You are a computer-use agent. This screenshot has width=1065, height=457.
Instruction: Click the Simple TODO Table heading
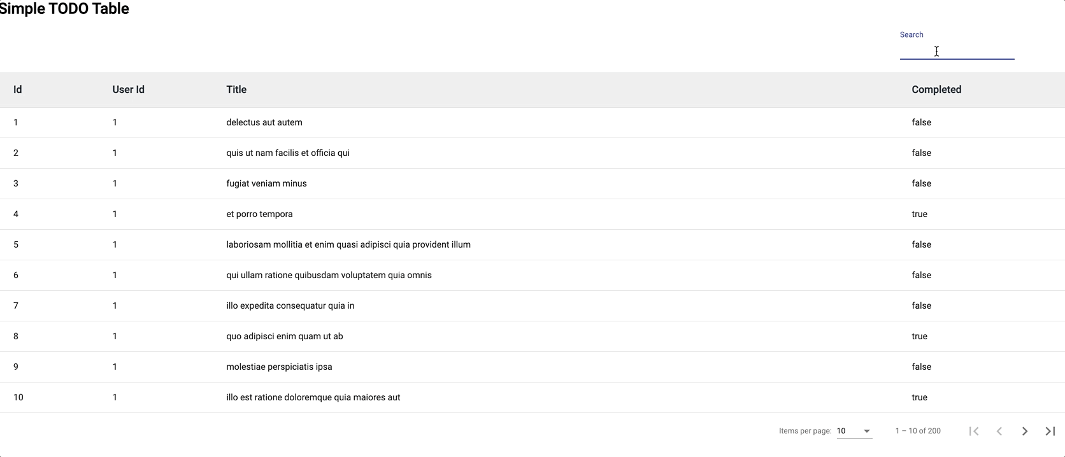pyautogui.click(x=64, y=9)
